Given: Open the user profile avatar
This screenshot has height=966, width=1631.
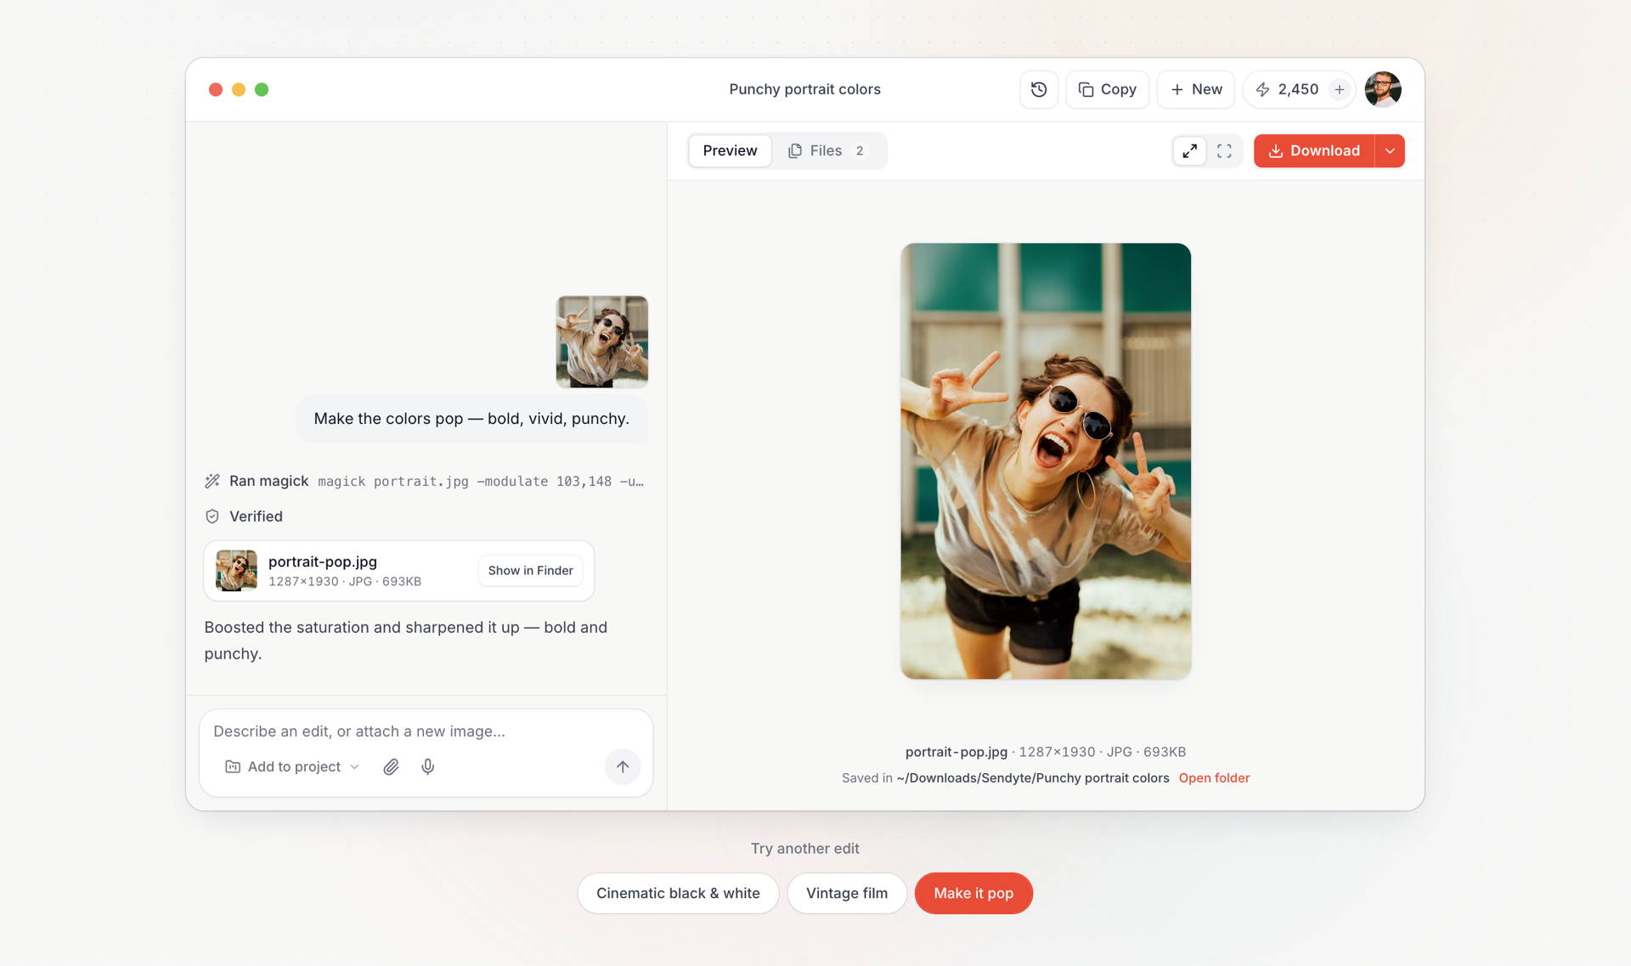Looking at the screenshot, I should tap(1382, 89).
